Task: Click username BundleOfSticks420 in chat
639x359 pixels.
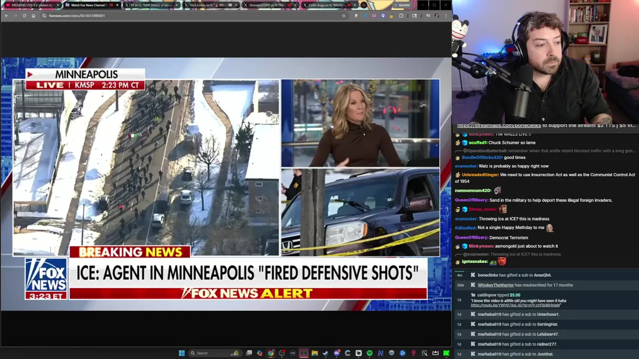Action: click(x=482, y=158)
